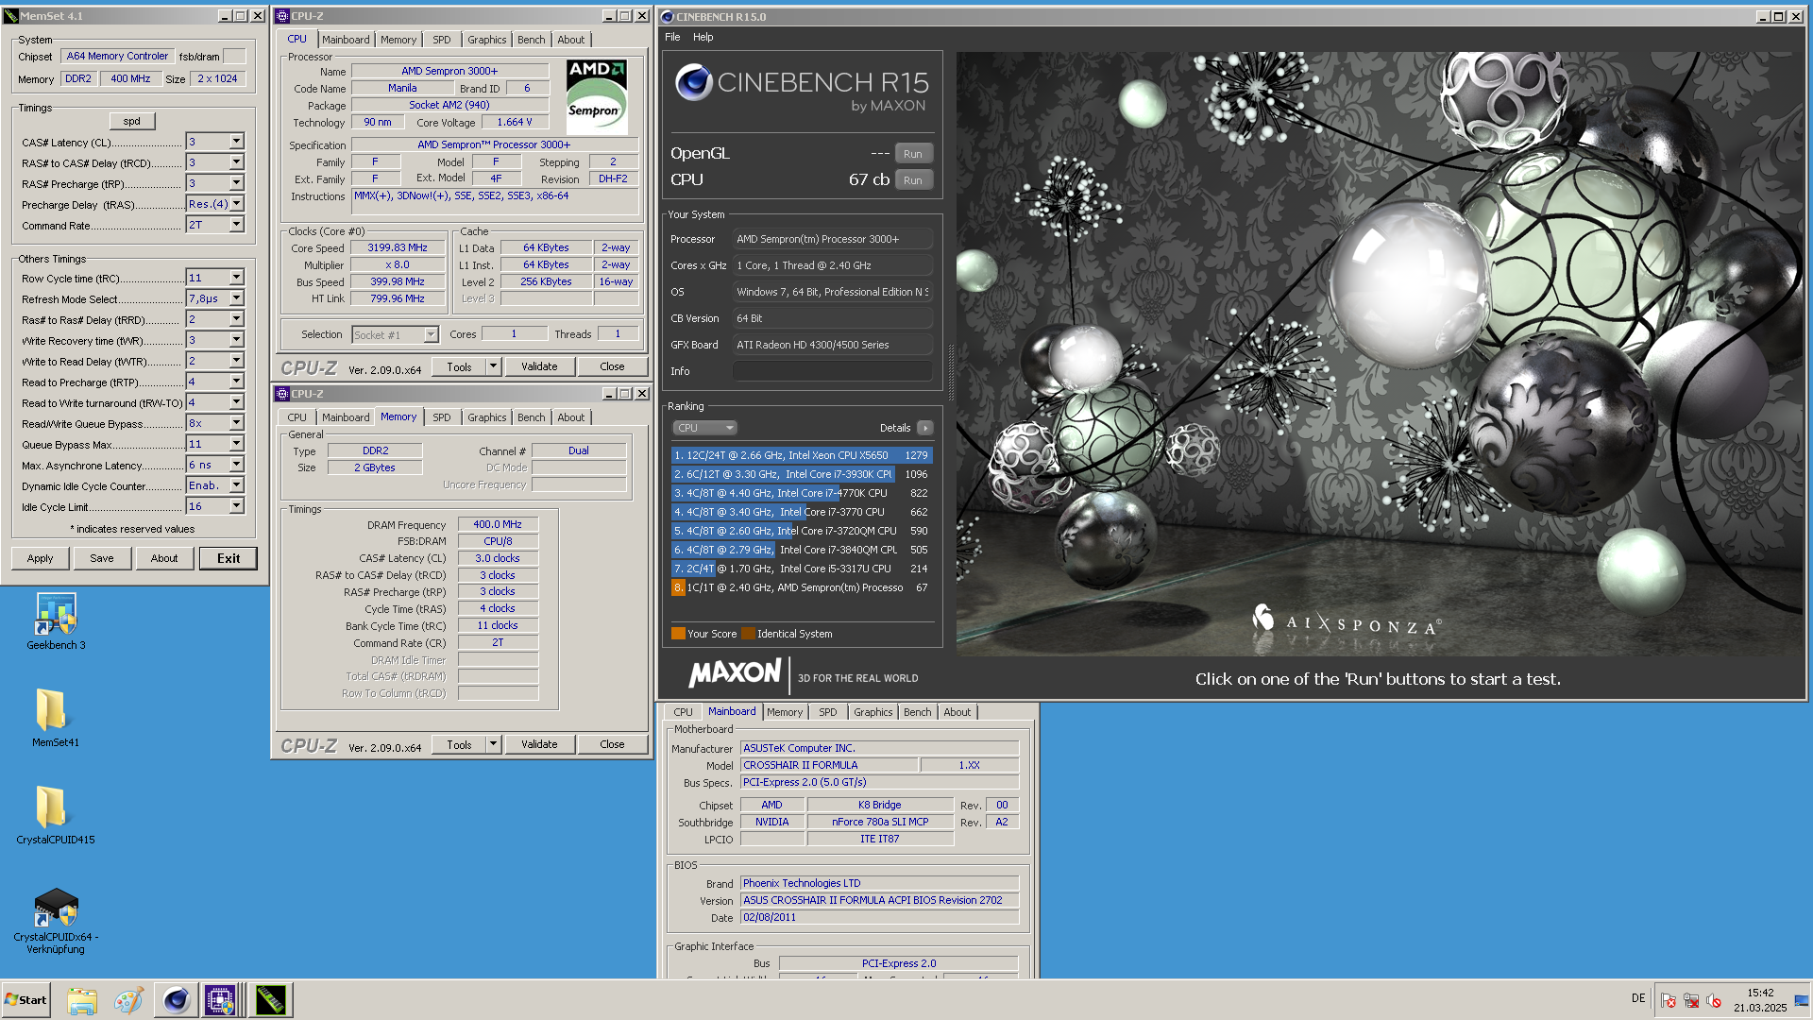Expand the Idle Cycle Limit dropdown
Screen dimensions: 1813x1020
[x=237, y=506]
